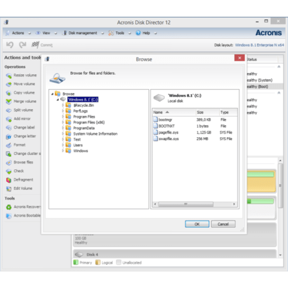
Task: Click the Edit Volume icon
Action: coord(8,188)
